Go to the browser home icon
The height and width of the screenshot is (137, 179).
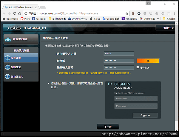[x=20, y=13]
